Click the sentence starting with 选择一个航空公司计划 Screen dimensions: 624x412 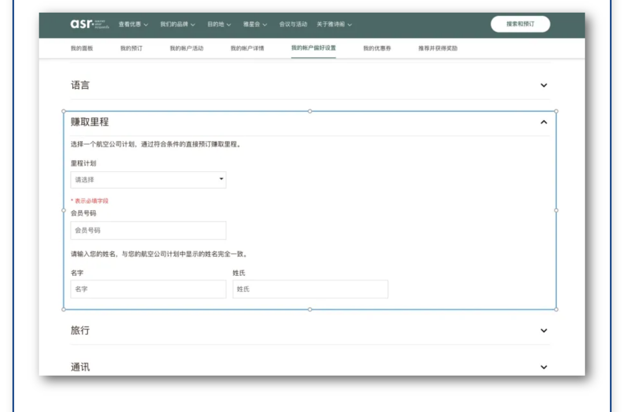[x=156, y=144]
